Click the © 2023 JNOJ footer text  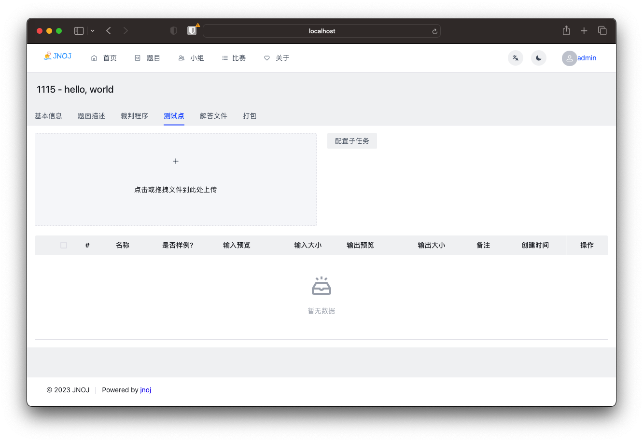pyautogui.click(x=68, y=390)
